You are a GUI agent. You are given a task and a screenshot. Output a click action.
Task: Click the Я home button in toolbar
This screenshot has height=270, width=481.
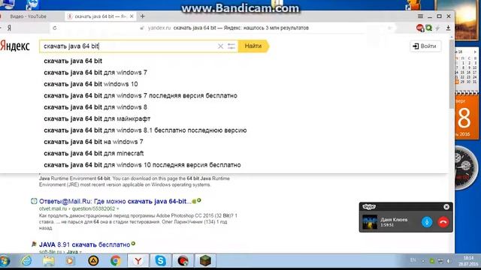9,28
